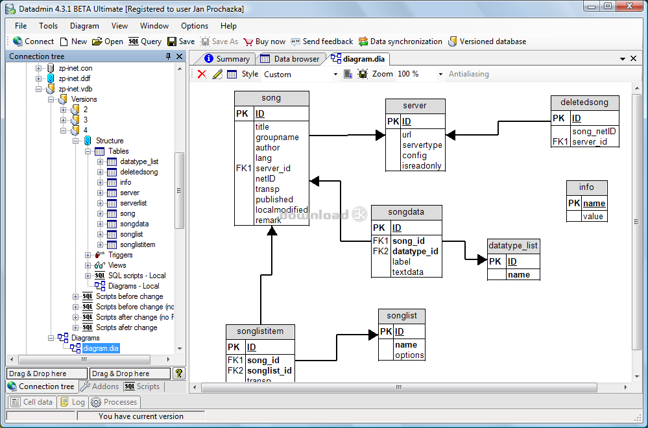
Task: Toggle the Antialiasing option
Action: click(468, 74)
